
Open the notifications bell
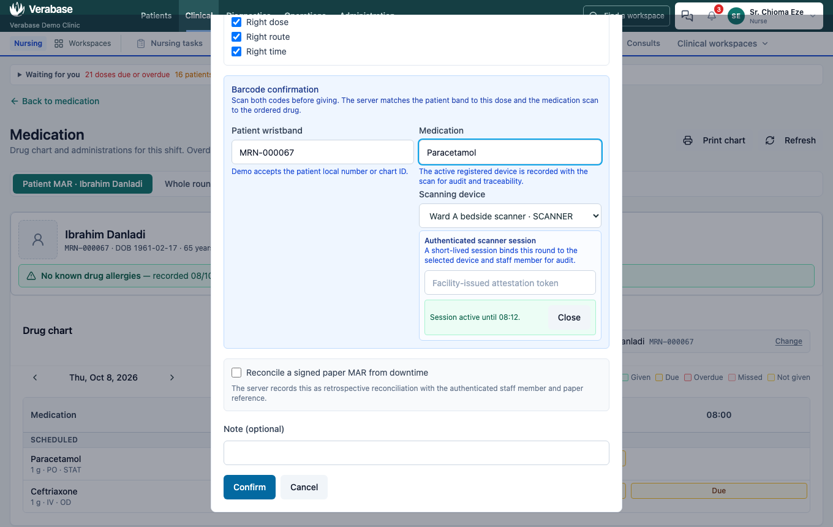(x=711, y=16)
